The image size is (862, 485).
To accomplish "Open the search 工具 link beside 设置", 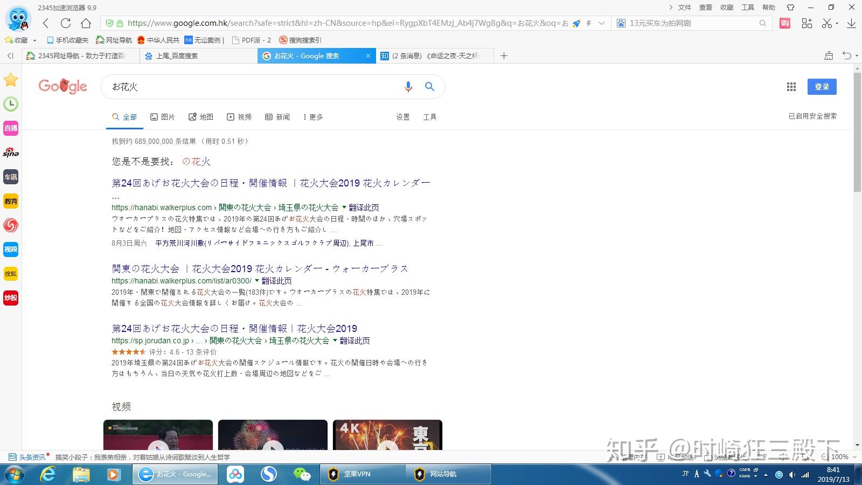I will pos(430,117).
